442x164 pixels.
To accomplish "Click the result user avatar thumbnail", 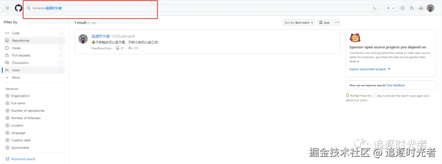I will pos(83,39).
